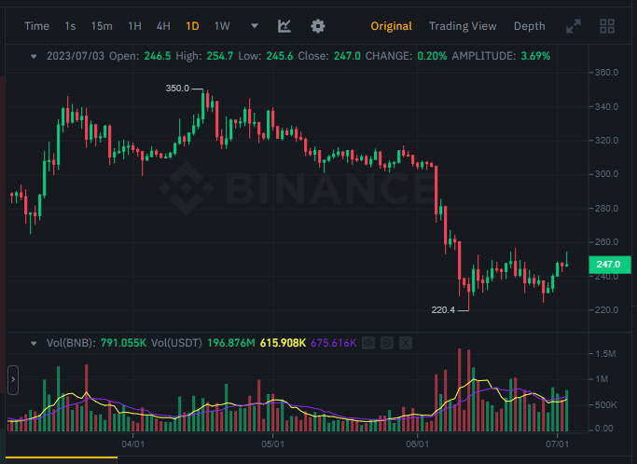
Task: Click the 1.5M volume axis label
Action: tap(606, 353)
